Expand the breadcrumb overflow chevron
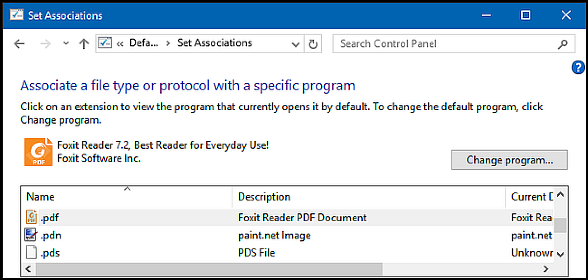The height and width of the screenshot is (280, 588). point(120,44)
